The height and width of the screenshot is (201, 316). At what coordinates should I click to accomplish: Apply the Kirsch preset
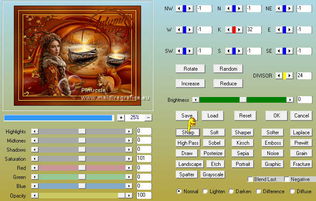click(x=243, y=143)
